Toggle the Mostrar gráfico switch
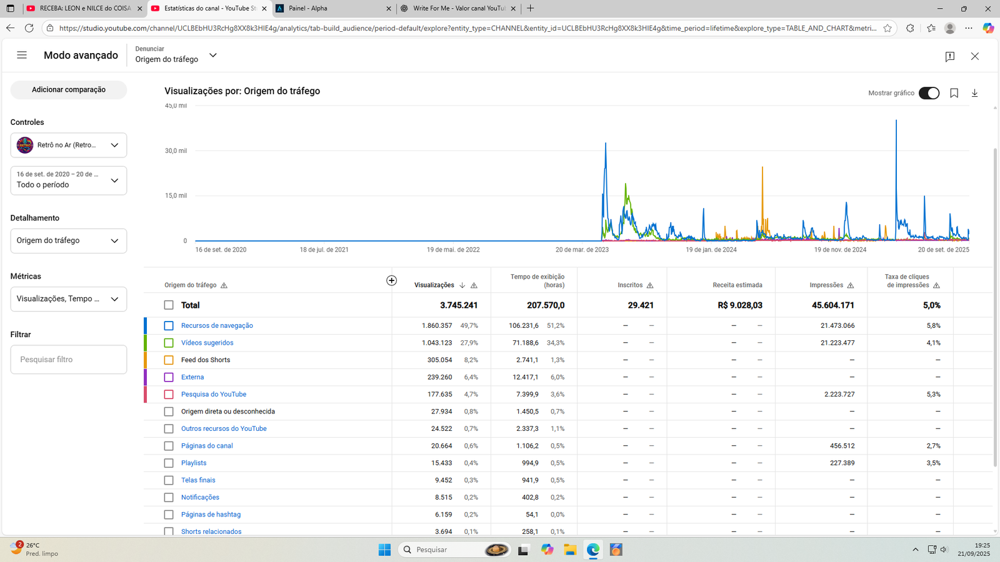The image size is (1000, 562). tap(929, 93)
